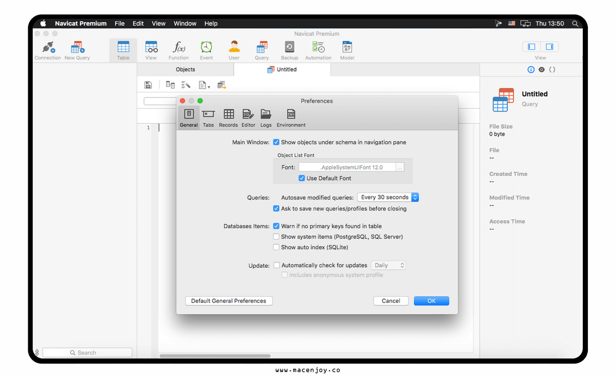Toggle Warn if no primary keys found
This screenshot has width=615, height=376.
click(276, 226)
